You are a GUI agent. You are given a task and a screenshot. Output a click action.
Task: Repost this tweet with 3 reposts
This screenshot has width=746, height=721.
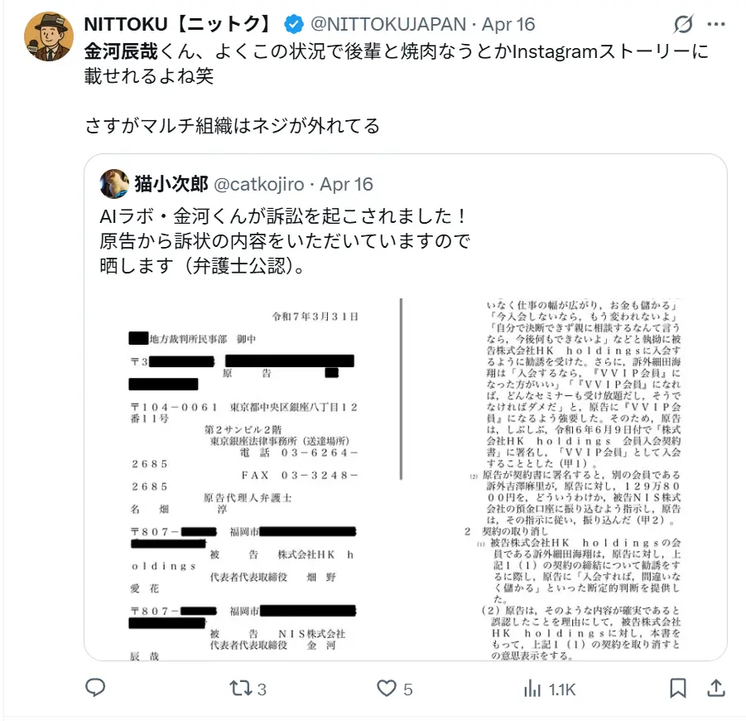(248, 689)
